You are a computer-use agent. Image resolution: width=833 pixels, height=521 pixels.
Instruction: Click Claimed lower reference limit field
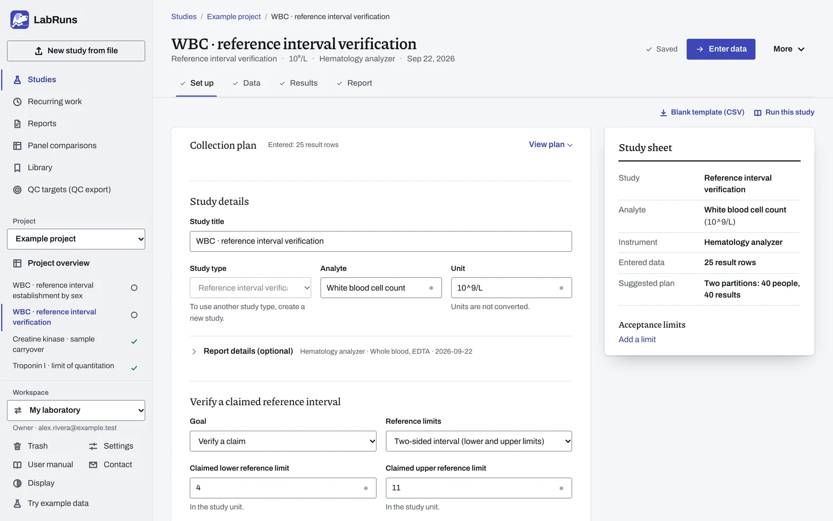click(283, 488)
